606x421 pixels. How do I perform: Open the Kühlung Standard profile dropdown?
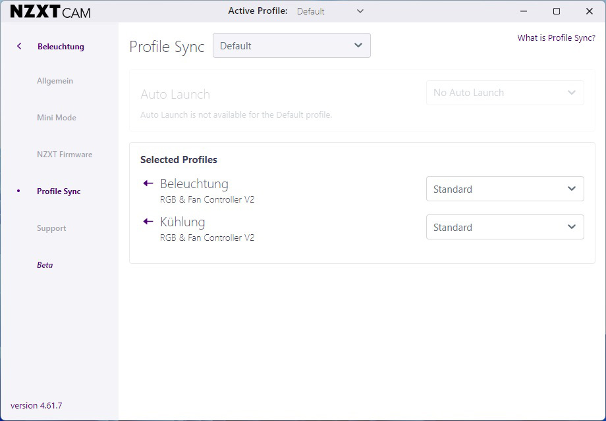click(x=505, y=227)
